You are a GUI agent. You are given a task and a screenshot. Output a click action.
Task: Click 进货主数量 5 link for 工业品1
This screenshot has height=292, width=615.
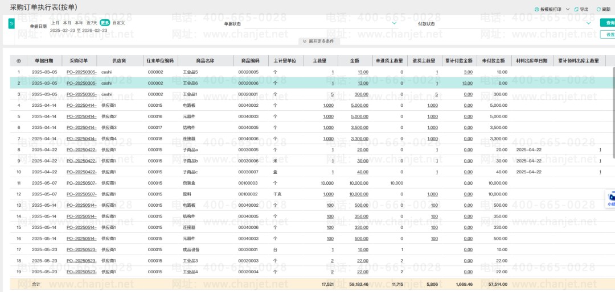[436, 94]
